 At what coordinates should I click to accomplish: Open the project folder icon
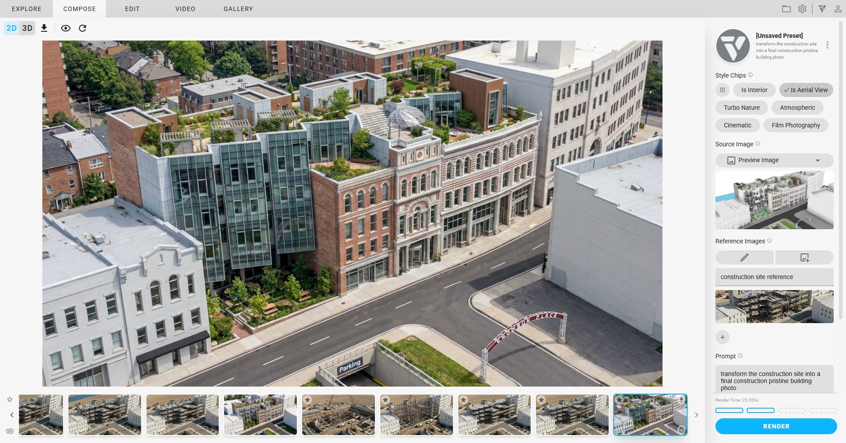click(786, 9)
